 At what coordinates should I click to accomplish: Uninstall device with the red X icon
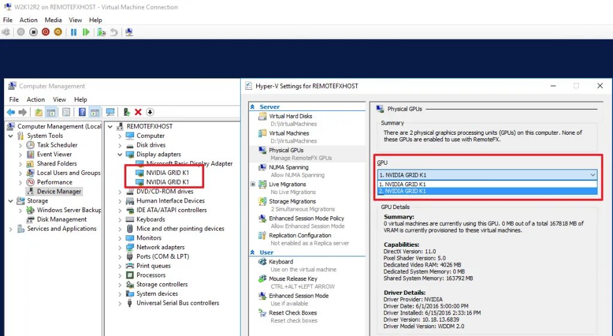point(138,112)
